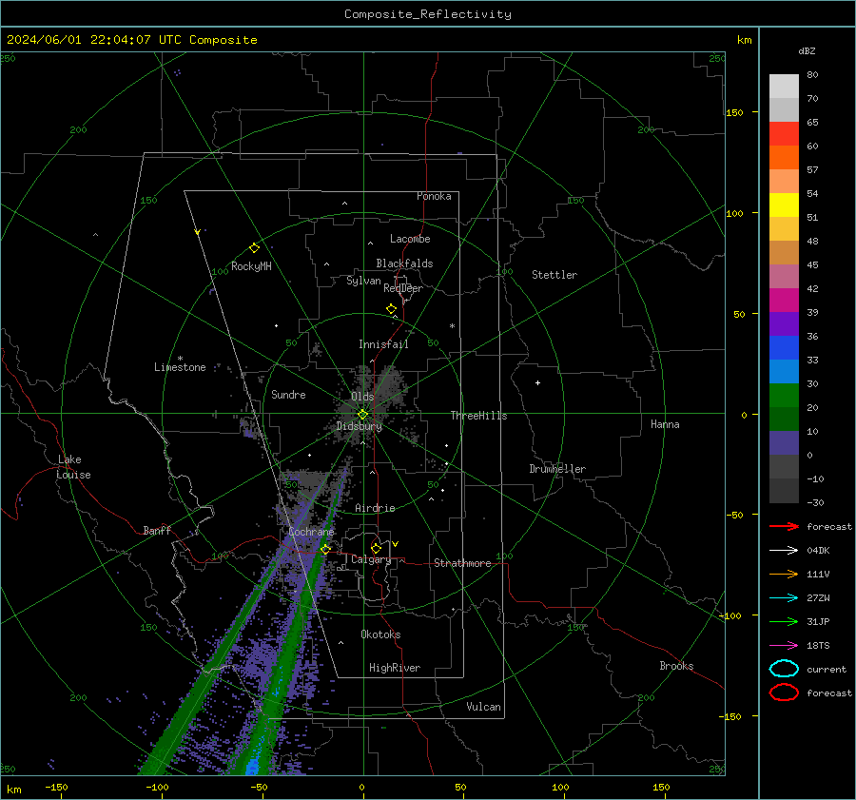The image size is (856, 800).
Task: Click the Hanna city label
Action: [x=665, y=424]
